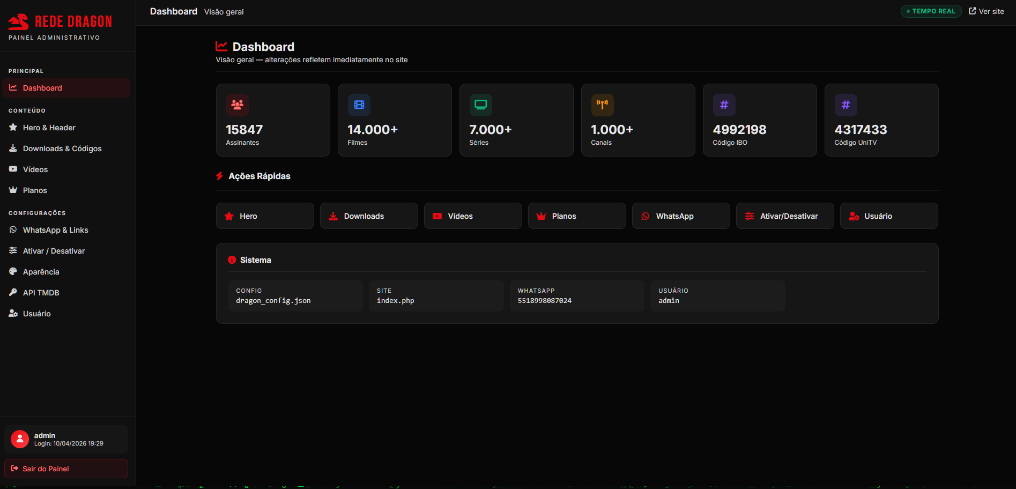Open Ver site in new tab

pos(987,11)
